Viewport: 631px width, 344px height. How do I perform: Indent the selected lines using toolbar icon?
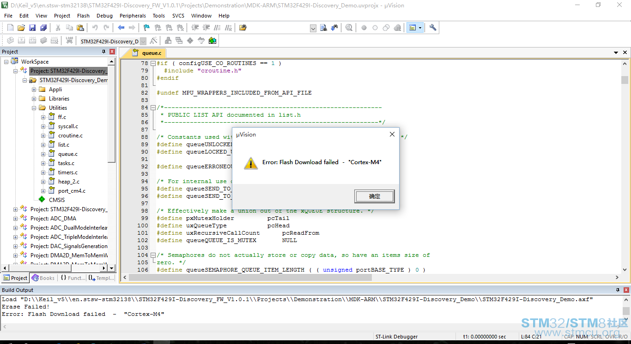click(x=195, y=28)
